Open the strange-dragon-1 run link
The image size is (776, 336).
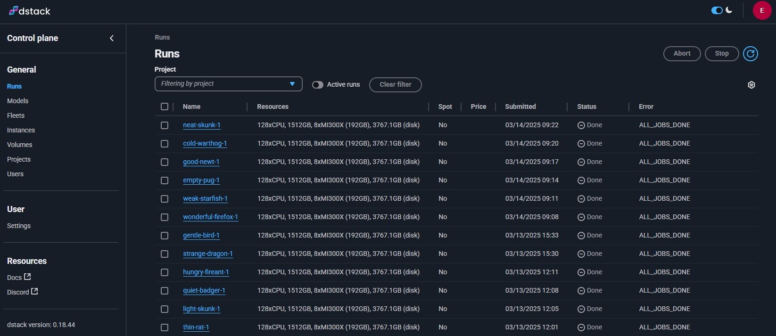(208, 254)
